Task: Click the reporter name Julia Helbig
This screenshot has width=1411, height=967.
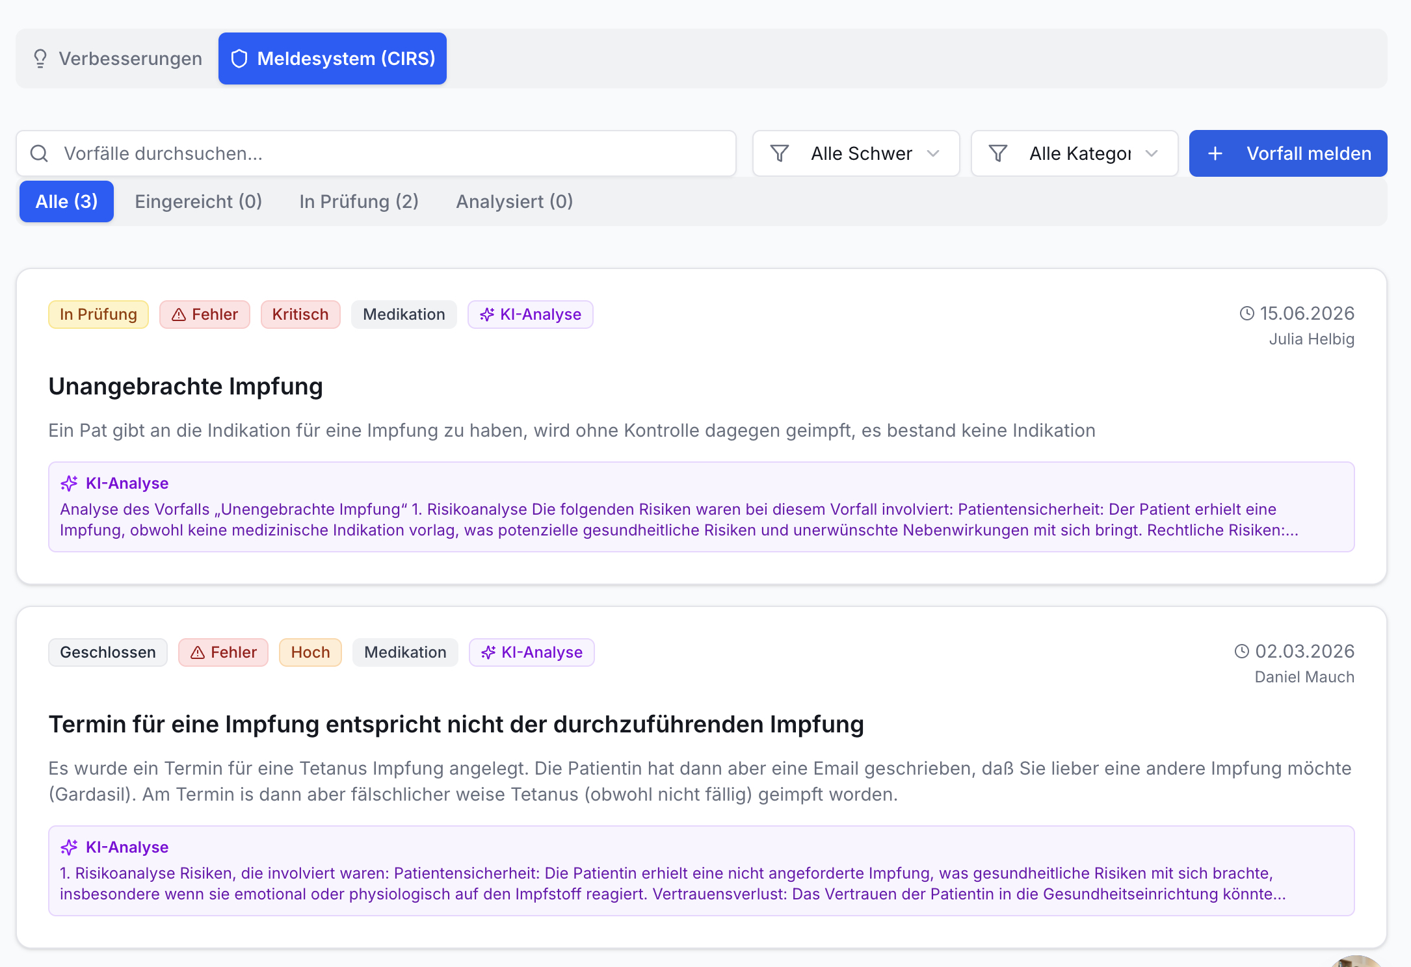Action: [1312, 339]
